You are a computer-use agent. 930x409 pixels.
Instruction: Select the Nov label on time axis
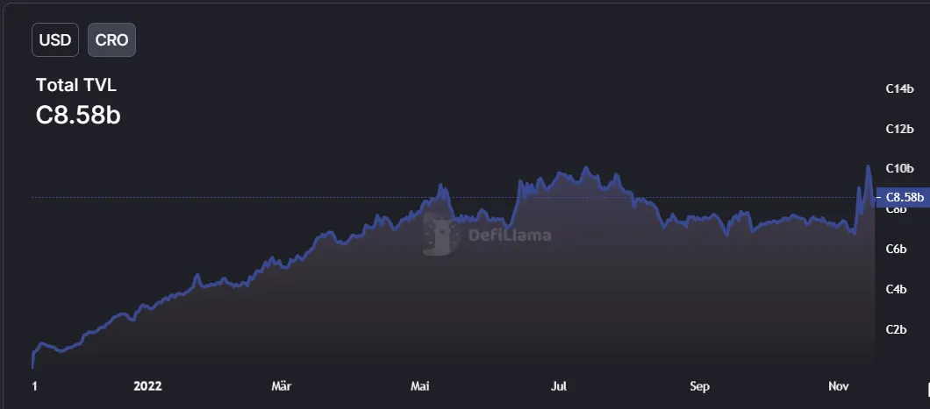click(x=838, y=386)
